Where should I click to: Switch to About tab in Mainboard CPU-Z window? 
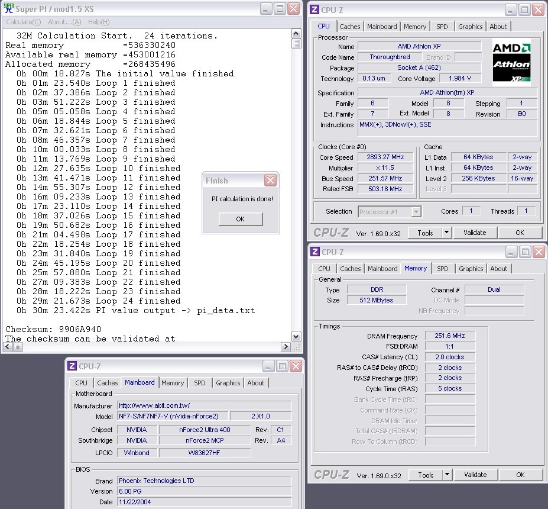255,383
